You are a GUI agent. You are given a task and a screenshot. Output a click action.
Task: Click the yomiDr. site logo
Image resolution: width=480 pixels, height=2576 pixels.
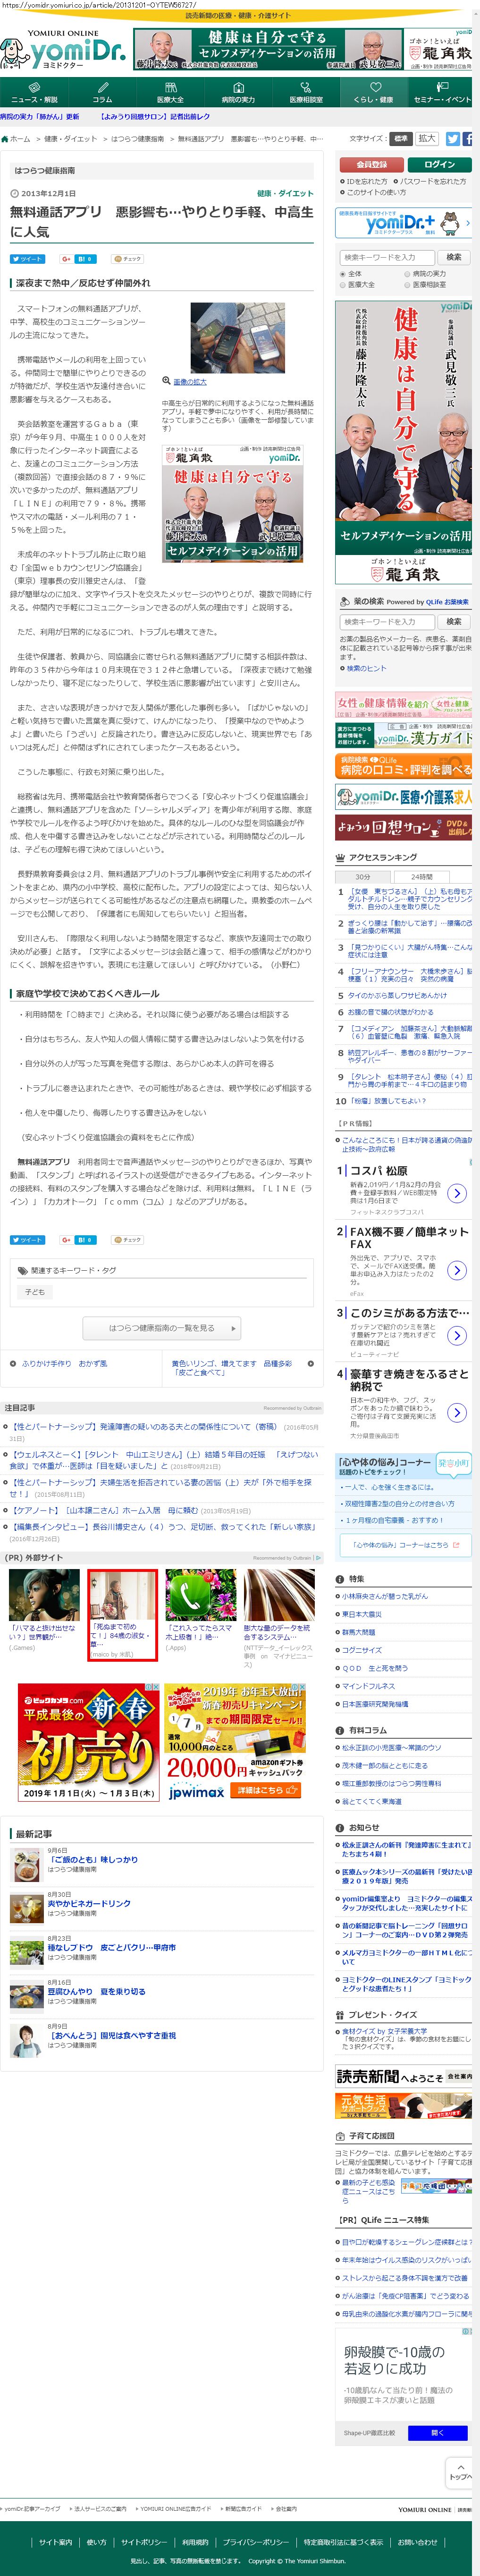coord(63,50)
